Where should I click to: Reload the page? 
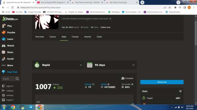(x=12, y=8)
